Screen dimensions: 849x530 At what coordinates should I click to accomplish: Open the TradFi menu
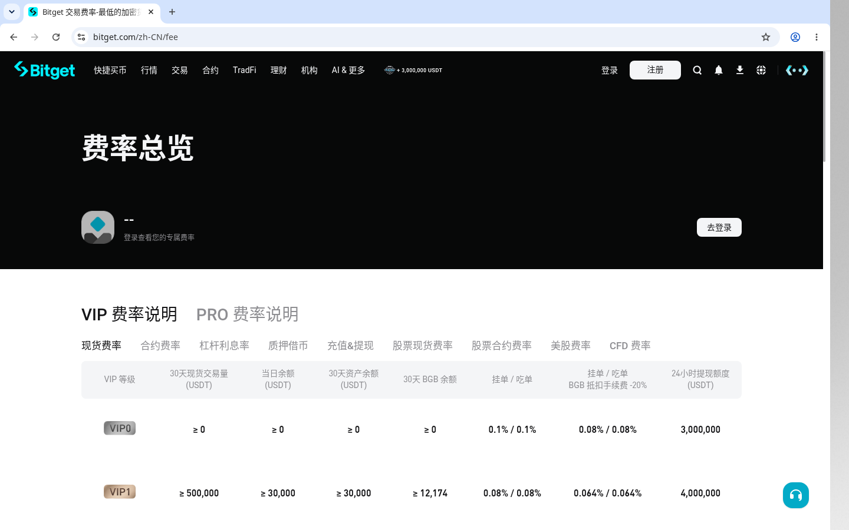[245, 70]
